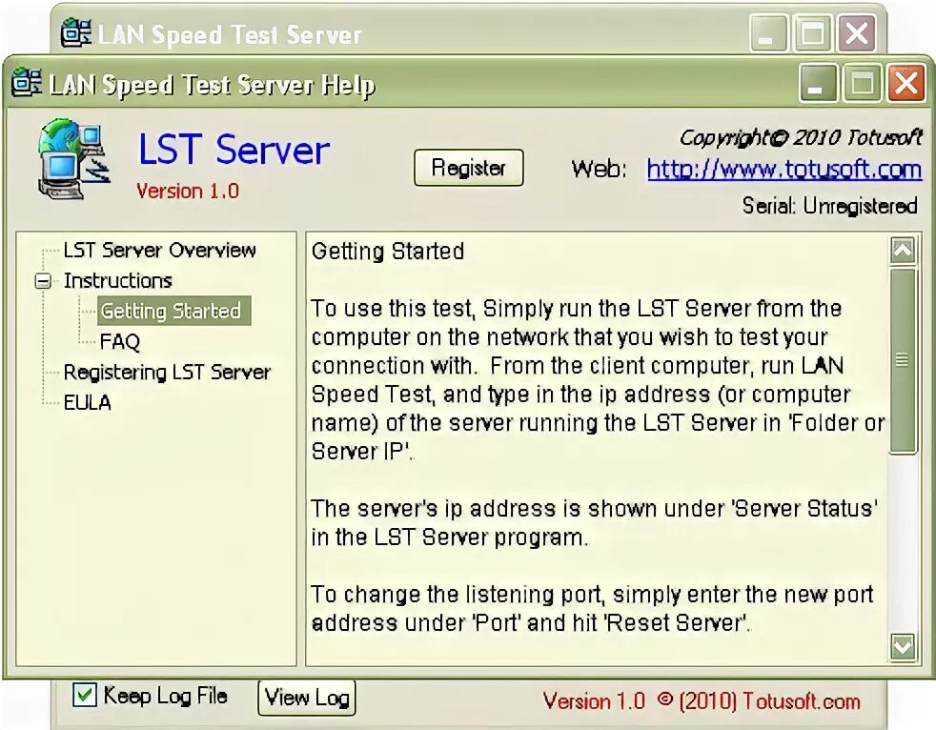
Task: Click the Help window title bar app icon
Action: point(27,83)
